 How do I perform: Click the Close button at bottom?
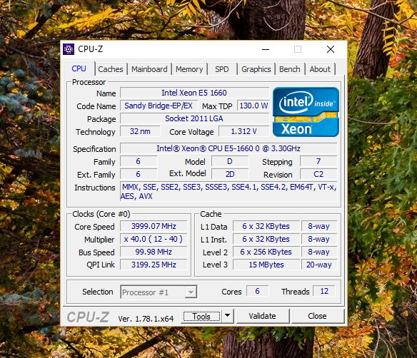click(x=317, y=316)
